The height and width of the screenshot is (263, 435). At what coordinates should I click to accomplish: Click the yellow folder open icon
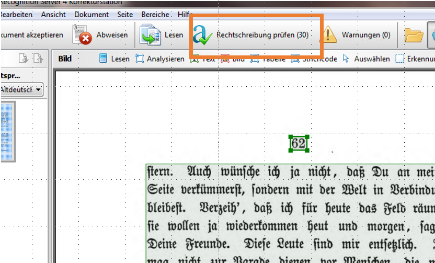pos(414,35)
